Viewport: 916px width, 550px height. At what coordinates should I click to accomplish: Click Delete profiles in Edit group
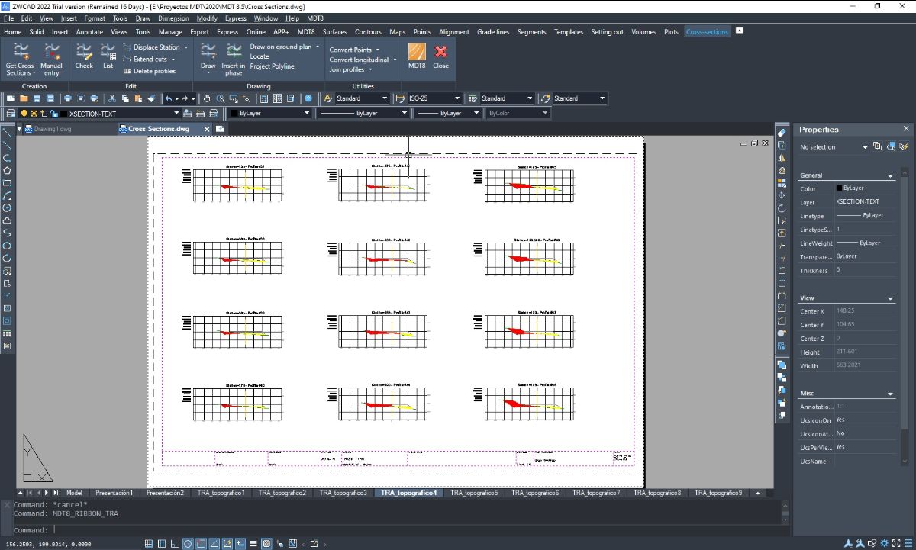coord(150,71)
